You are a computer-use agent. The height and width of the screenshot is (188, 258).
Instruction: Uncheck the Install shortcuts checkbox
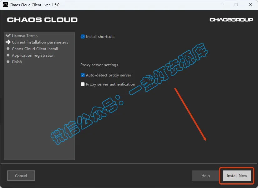click(x=83, y=36)
